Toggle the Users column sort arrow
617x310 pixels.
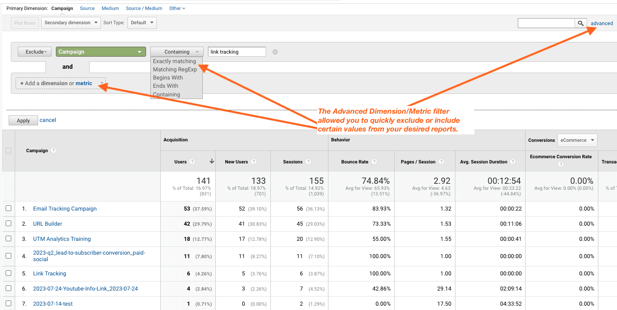point(211,161)
